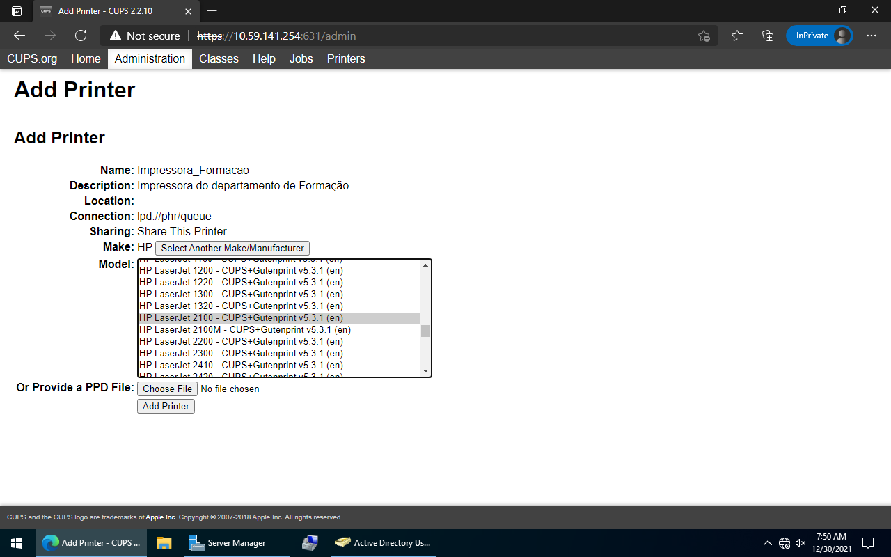Click the Windows Start button
The image size is (891, 557).
click(x=17, y=543)
